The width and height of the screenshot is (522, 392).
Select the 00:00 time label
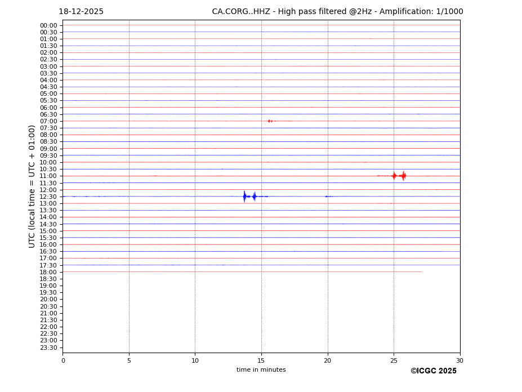click(x=48, y=25)
